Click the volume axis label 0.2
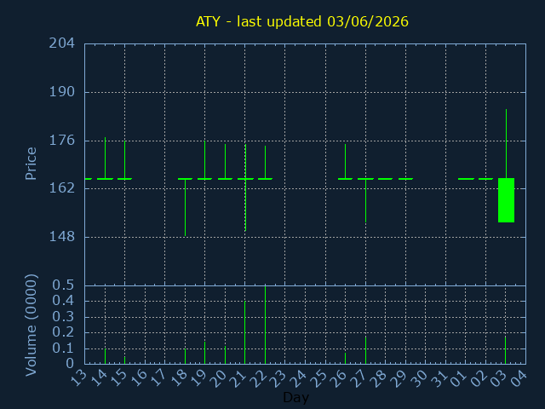 [x=63, y=332]
